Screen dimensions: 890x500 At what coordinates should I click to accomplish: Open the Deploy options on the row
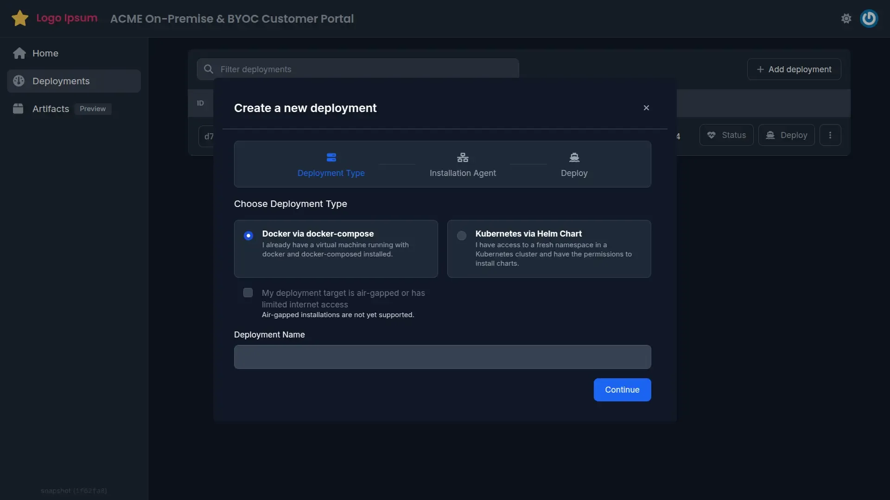[x=787, y=135]
